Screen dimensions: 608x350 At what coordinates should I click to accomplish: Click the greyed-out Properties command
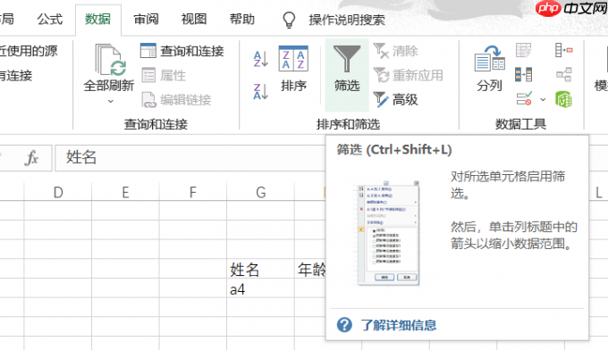164,76
